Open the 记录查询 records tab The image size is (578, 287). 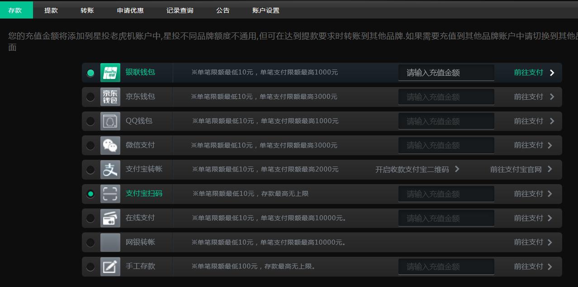click(x=179, y=10)
